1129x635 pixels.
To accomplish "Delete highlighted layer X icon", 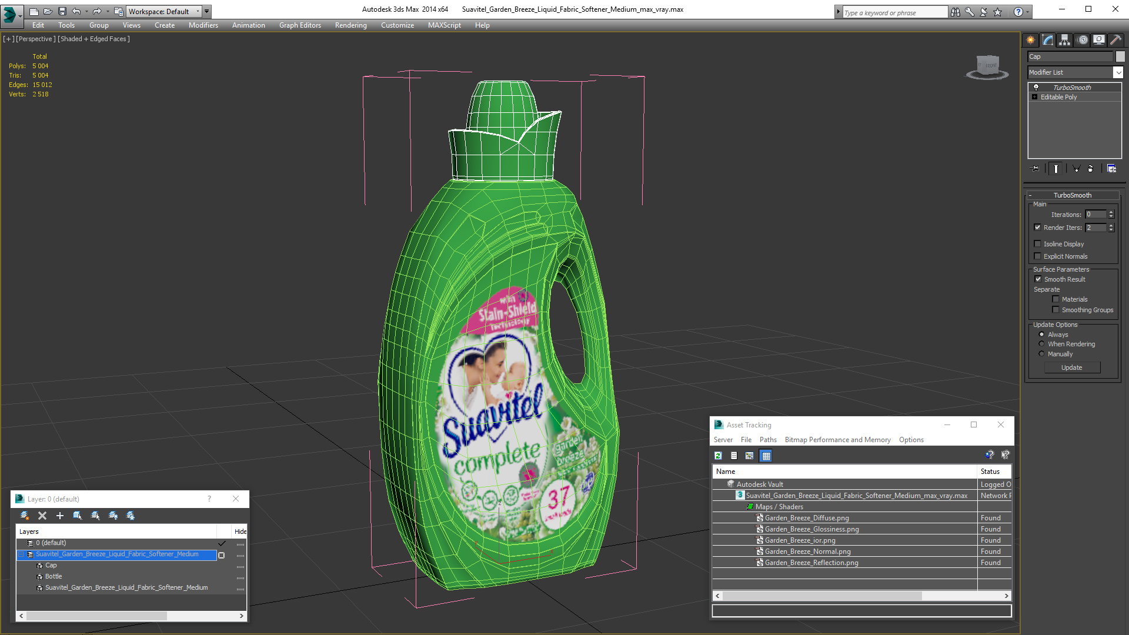I will coord(42,516).
